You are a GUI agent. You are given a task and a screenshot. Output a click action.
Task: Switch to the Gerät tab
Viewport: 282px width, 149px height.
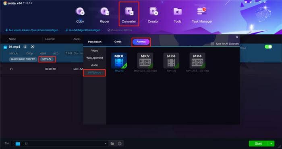(118, 42)
